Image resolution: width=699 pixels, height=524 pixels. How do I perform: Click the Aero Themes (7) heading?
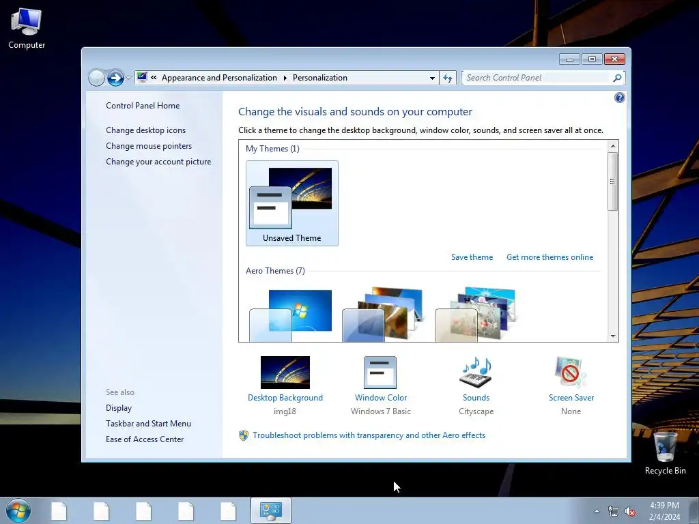click(x=275, y=271)
